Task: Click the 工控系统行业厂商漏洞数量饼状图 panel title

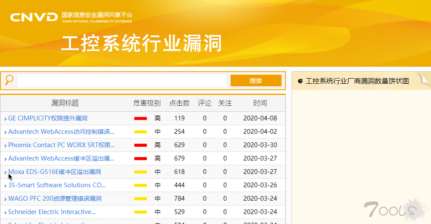Action: pos(357,81)
